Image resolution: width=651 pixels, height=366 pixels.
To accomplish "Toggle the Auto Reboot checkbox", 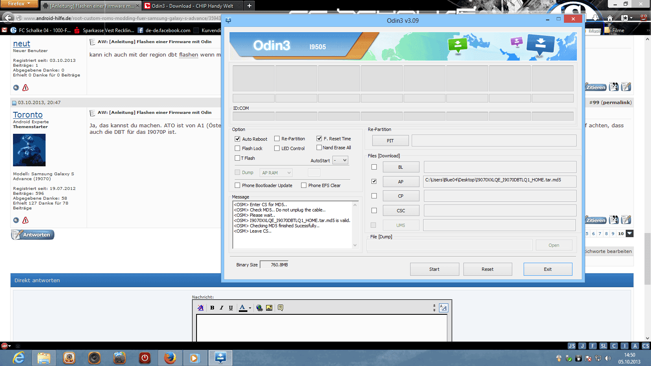I will (238, 139).
